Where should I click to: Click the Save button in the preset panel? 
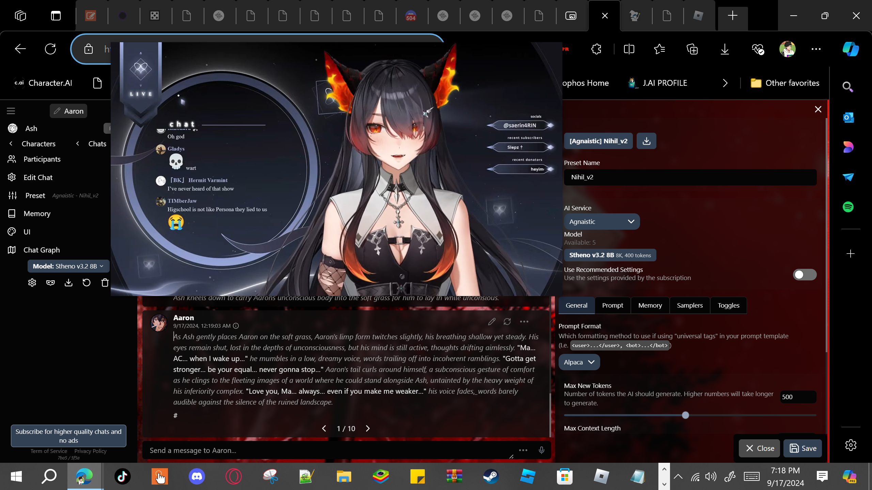803,448
